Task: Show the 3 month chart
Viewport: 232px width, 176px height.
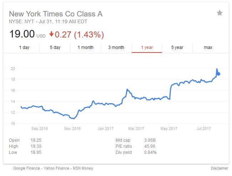Action: click(116, 47)
